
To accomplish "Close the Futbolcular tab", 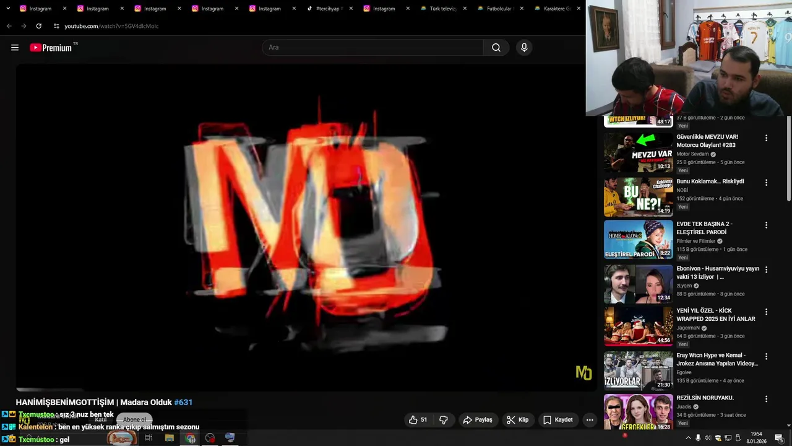I will point(522,9).
